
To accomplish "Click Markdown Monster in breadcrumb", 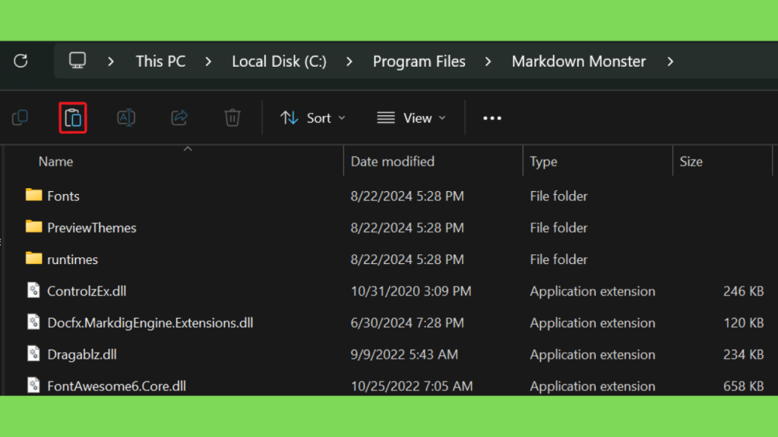I will click(579, 61).
